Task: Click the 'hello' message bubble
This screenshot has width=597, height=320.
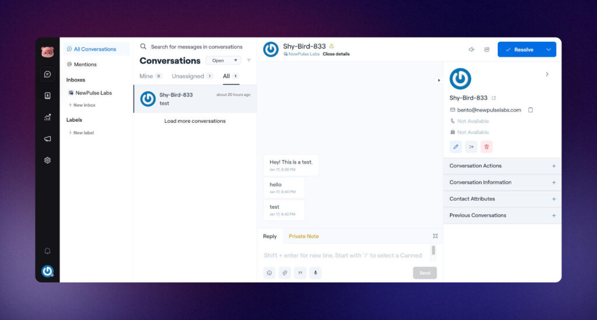Action: [x=284, y=188]
